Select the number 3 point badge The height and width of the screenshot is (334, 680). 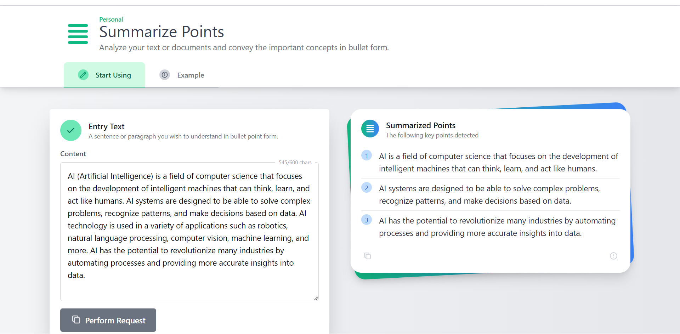pyautogui.click(x=367, y=220)
